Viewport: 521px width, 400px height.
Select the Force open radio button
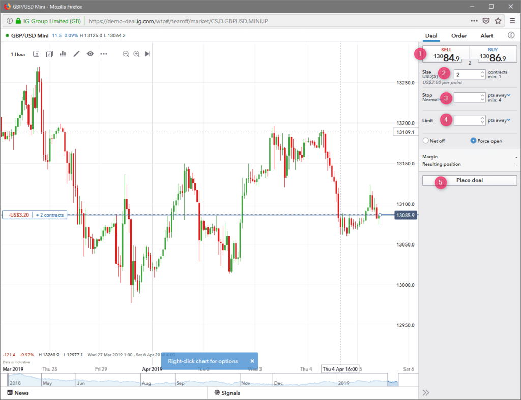[x=473, y=141]
